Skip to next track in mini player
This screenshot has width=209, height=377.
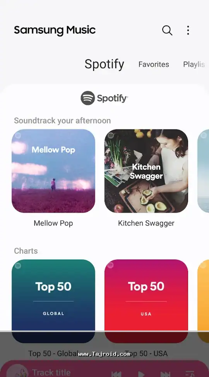(165, 374)
